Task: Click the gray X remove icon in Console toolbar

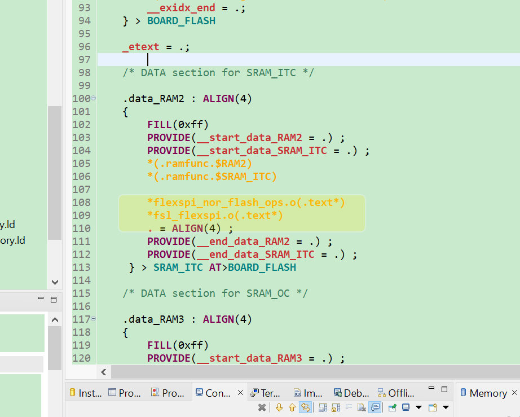Action: (262, 407)
